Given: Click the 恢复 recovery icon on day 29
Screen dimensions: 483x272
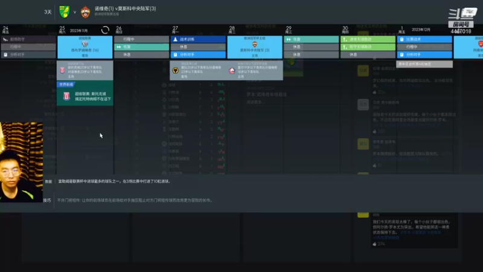Looking at the screenshot, I should pyautogui.click(x=289, y=39).
